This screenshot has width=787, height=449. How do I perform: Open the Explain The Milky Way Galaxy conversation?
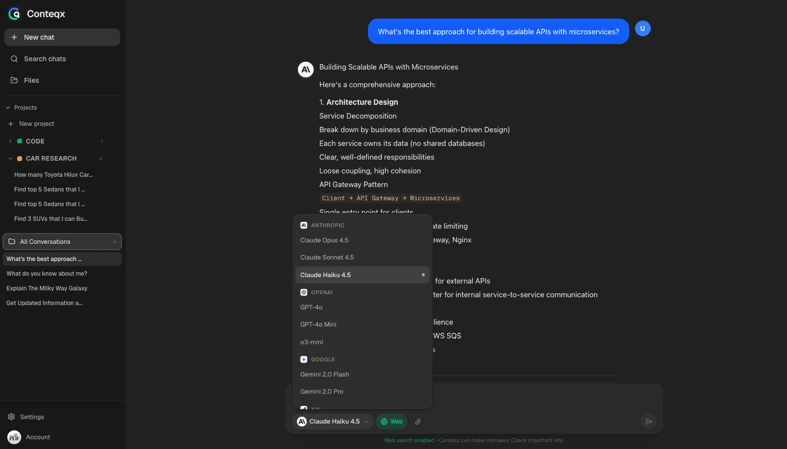[47, 288]
